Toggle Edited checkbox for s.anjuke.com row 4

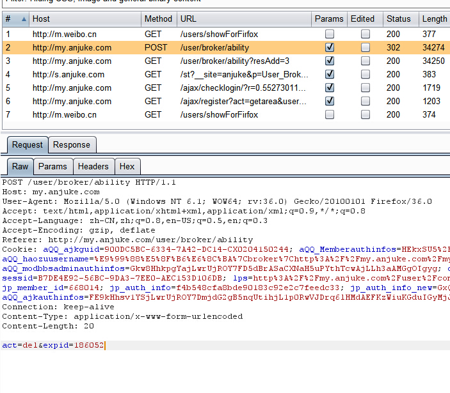(x=366, y=74)
